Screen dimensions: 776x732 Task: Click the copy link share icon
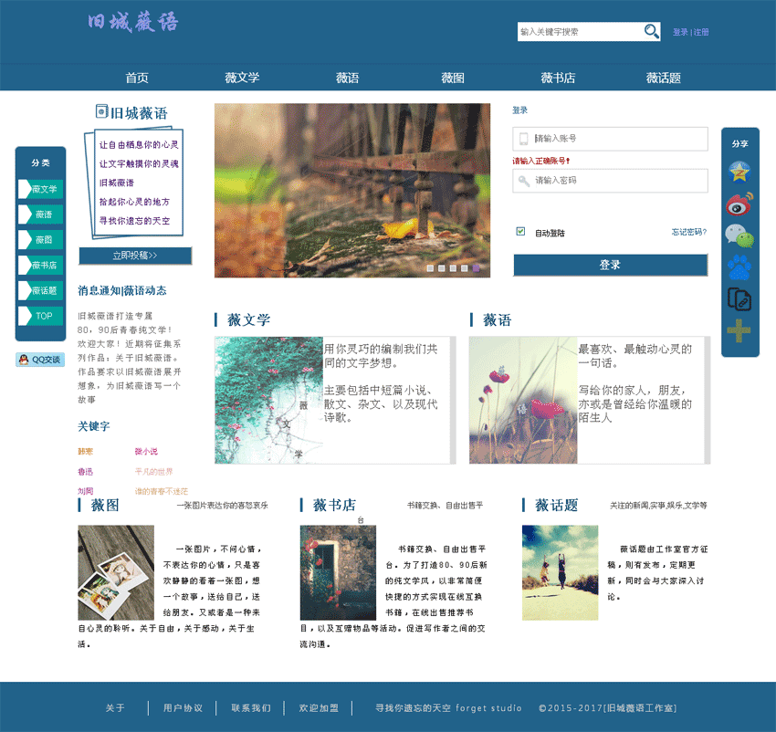tap(739, 299)
